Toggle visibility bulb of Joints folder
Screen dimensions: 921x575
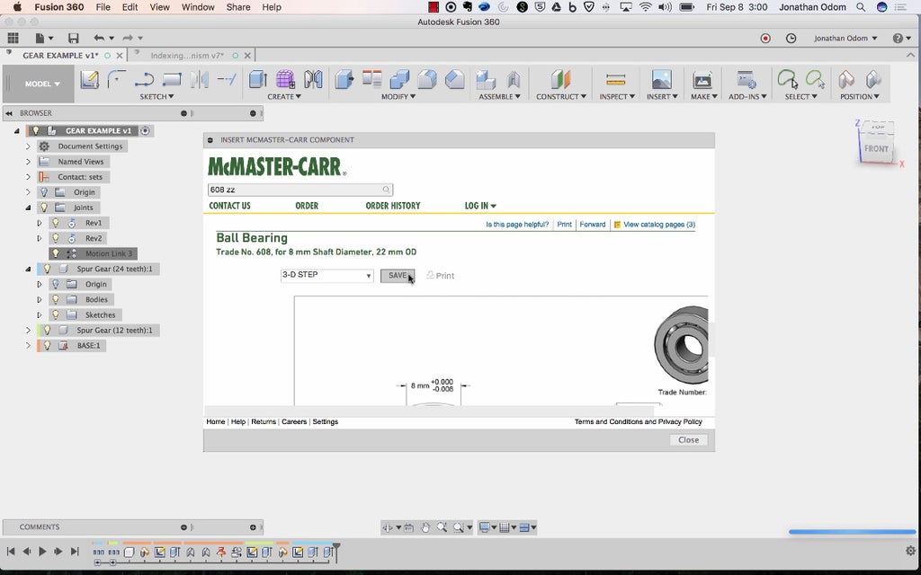click(x=44, y=208)
